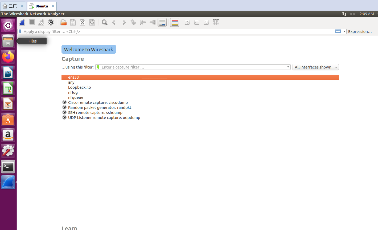Save this capture file

(x=73, y=23)
